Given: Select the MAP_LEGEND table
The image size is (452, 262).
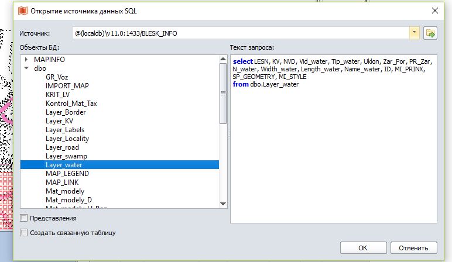Looking at the screenshot, I should tap(67, 174).
